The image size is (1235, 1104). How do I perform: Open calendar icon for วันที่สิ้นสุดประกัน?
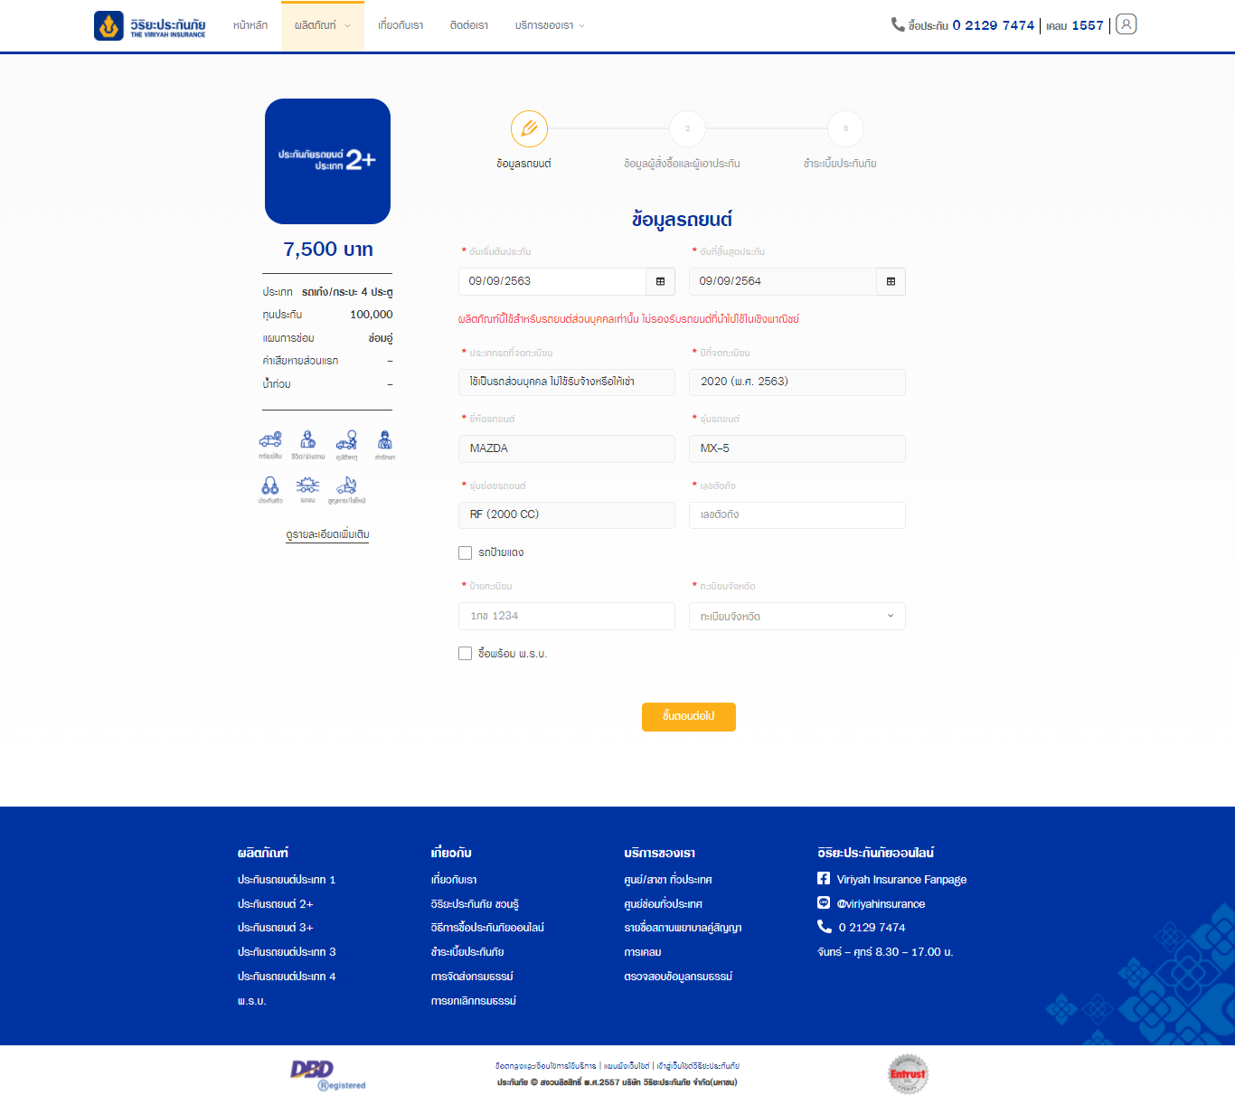click(891, 281)
